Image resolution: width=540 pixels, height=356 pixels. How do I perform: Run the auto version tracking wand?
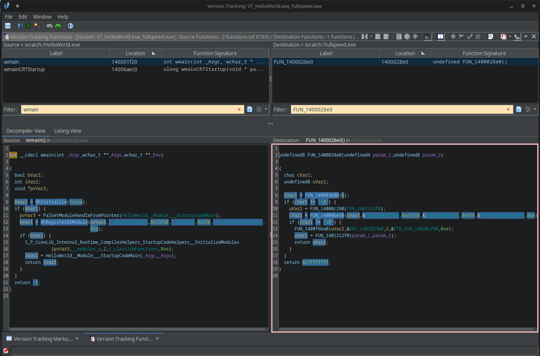37,26
